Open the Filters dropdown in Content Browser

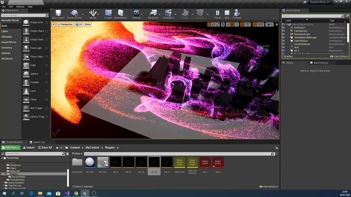[77, 154]
